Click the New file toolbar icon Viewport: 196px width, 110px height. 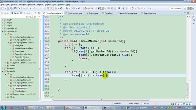[2, 8]
